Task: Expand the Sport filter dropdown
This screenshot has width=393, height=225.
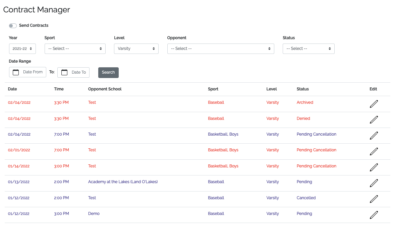Action: tap(75, 49)
